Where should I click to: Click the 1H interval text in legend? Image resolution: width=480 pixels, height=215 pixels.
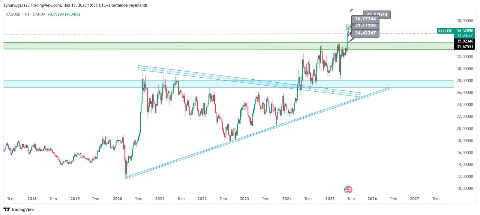click(x=26, y=14)
